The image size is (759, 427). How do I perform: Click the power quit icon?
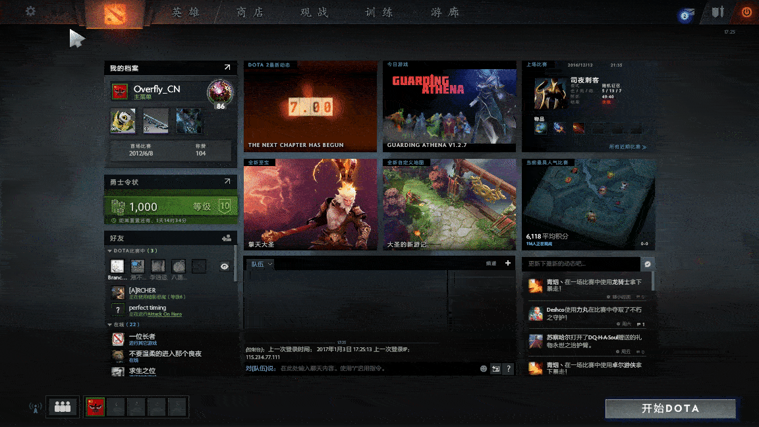click(746, 12)
